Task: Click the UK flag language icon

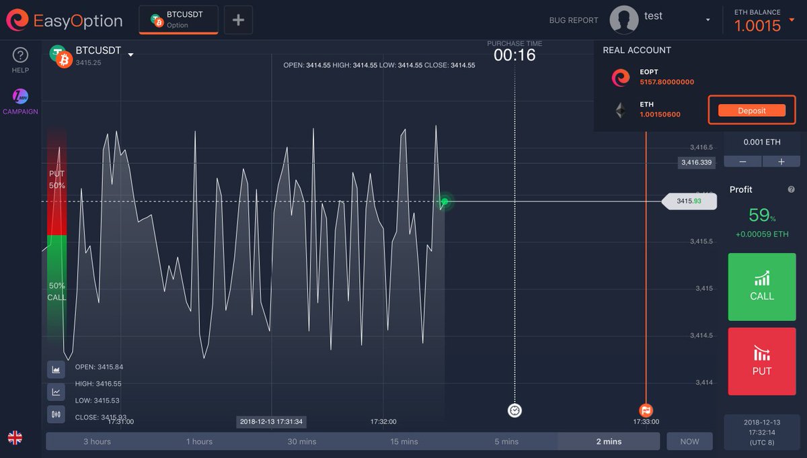Action: click(15, 437)
